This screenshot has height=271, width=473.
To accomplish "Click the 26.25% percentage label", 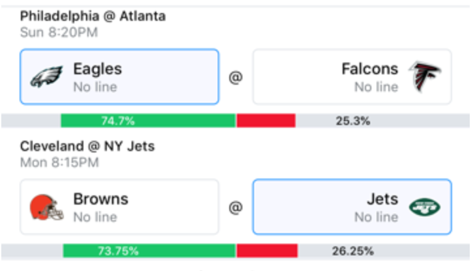I will (353, 251).
